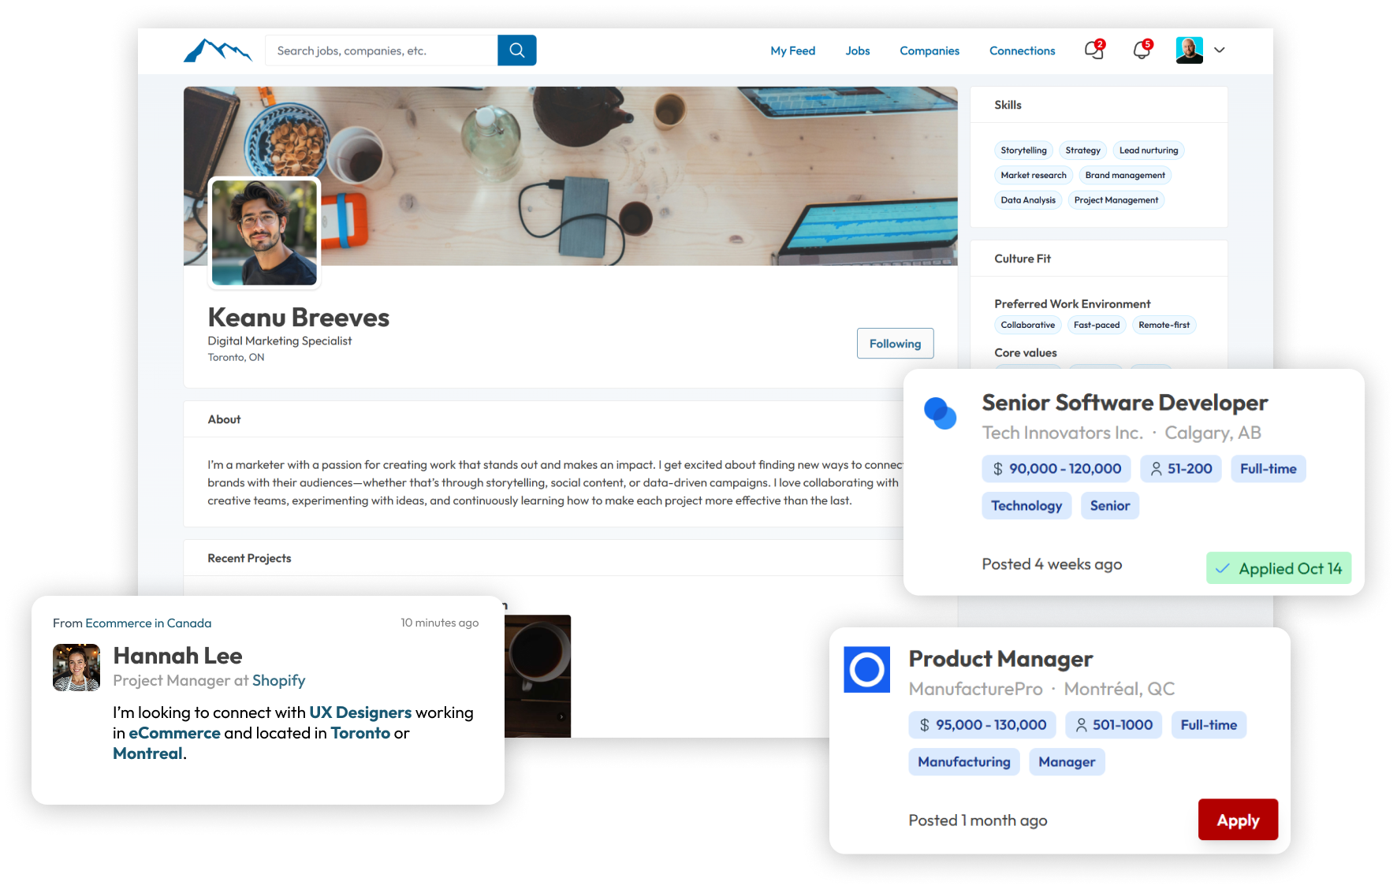The image size is (1397, 889).
Task: Apply to the Product Manager job
Action: 1237,819
